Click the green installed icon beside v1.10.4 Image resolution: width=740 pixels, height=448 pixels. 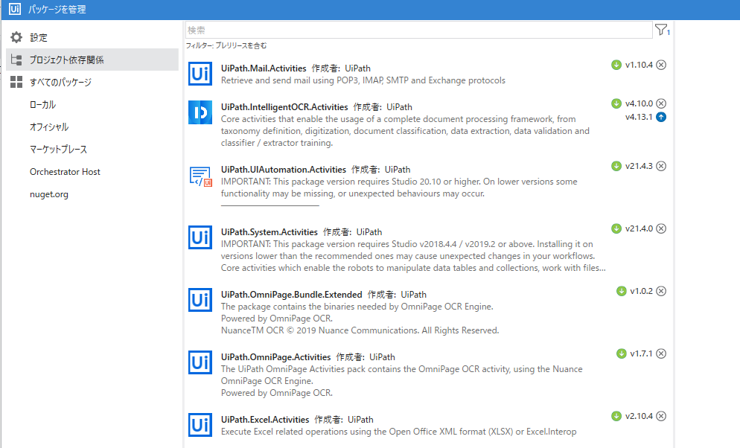click(616, 65)
